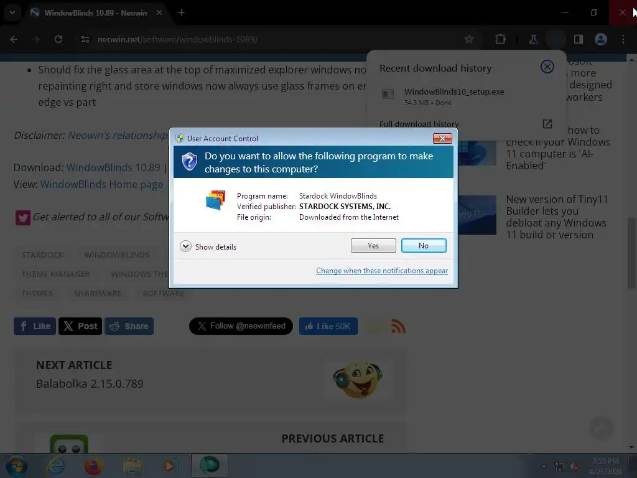The height and width of the screenshot is (478, 637).
Task: Select the WindowBlinds 10.89 - Neowin tab
Action: pyautogui.click(x=95, y=13)
